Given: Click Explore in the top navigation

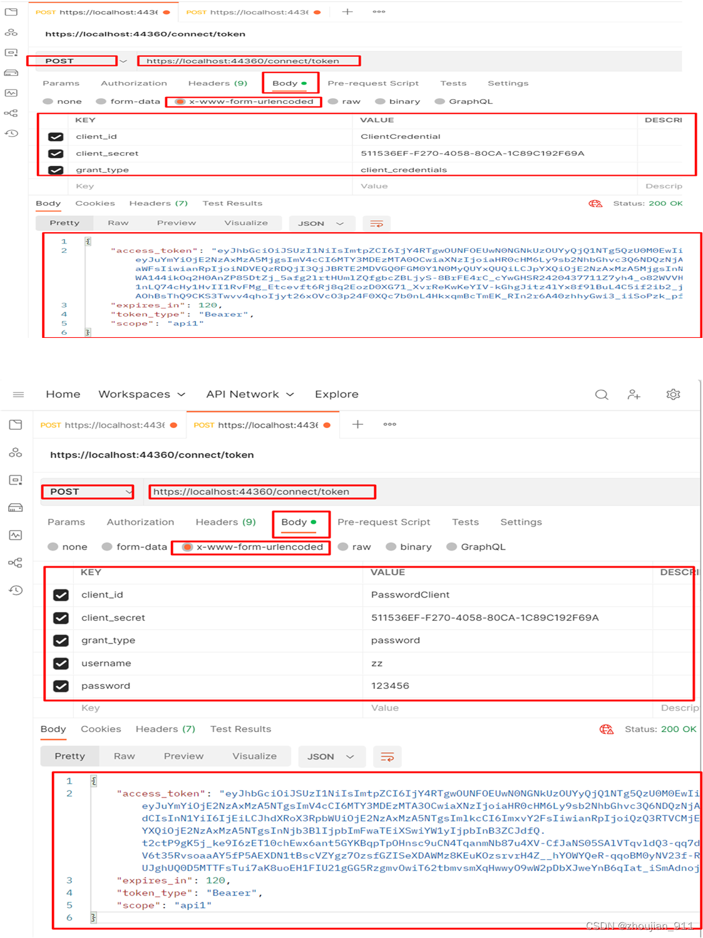Looking at the screenshot, I should (336, 394).
